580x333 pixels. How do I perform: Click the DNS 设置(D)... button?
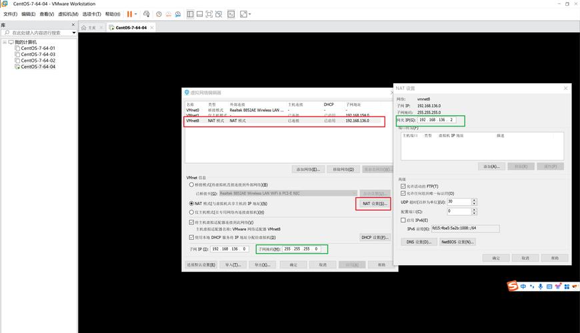point(417,242)
